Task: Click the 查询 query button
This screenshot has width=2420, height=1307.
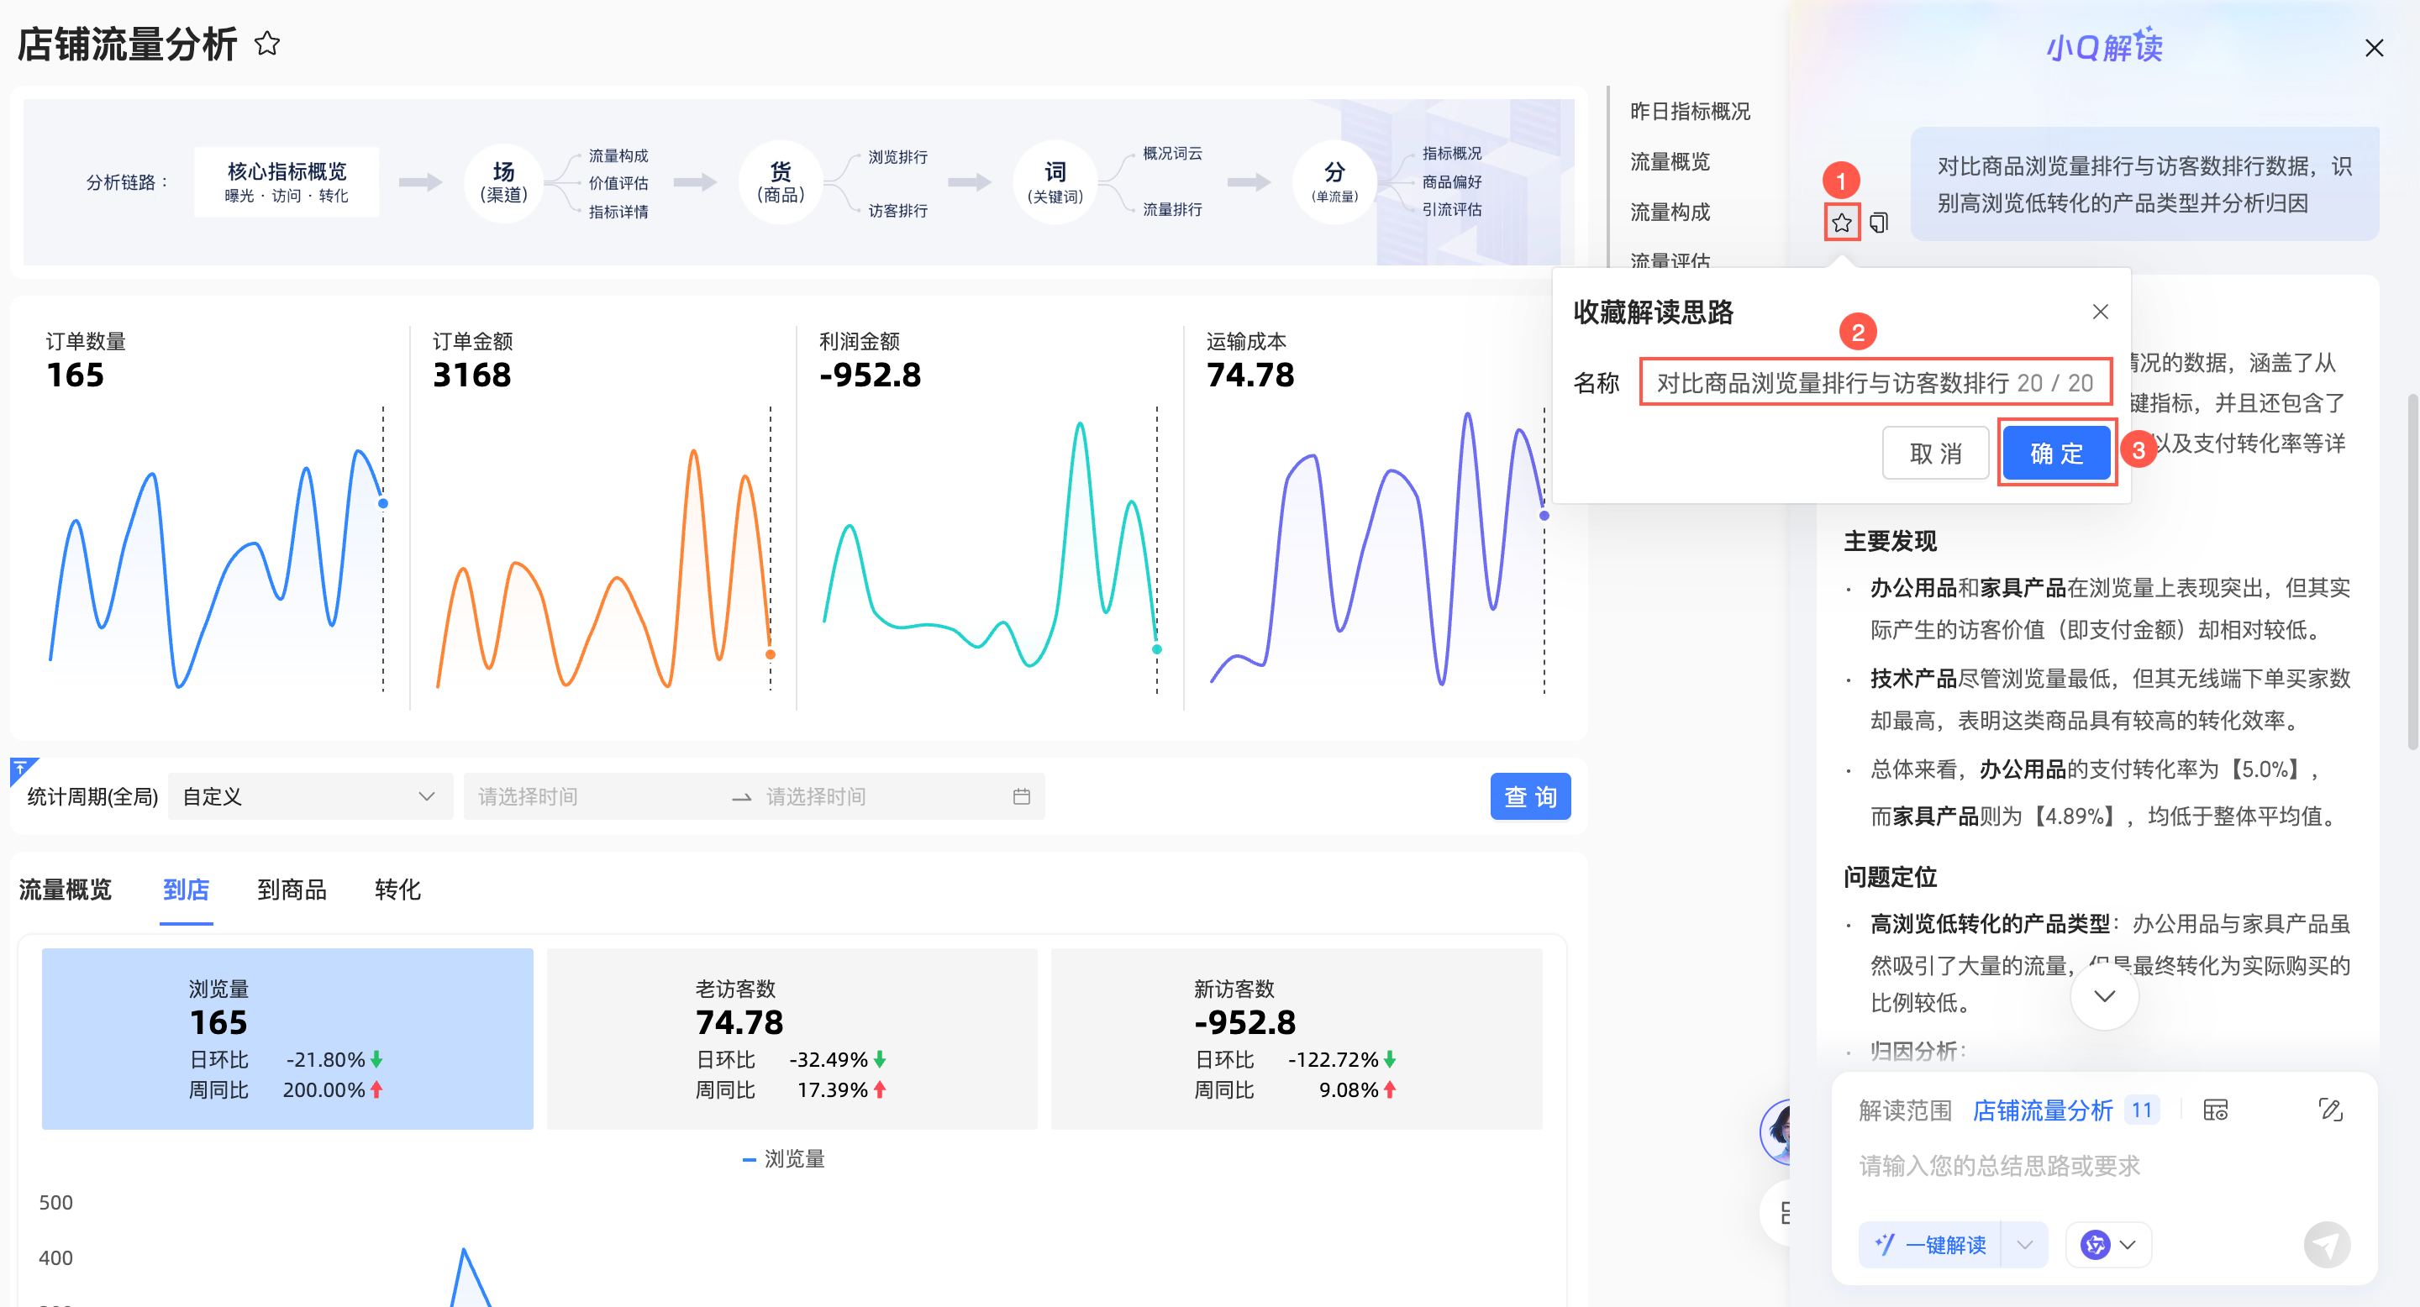Action: click(x=1529, y=796)
